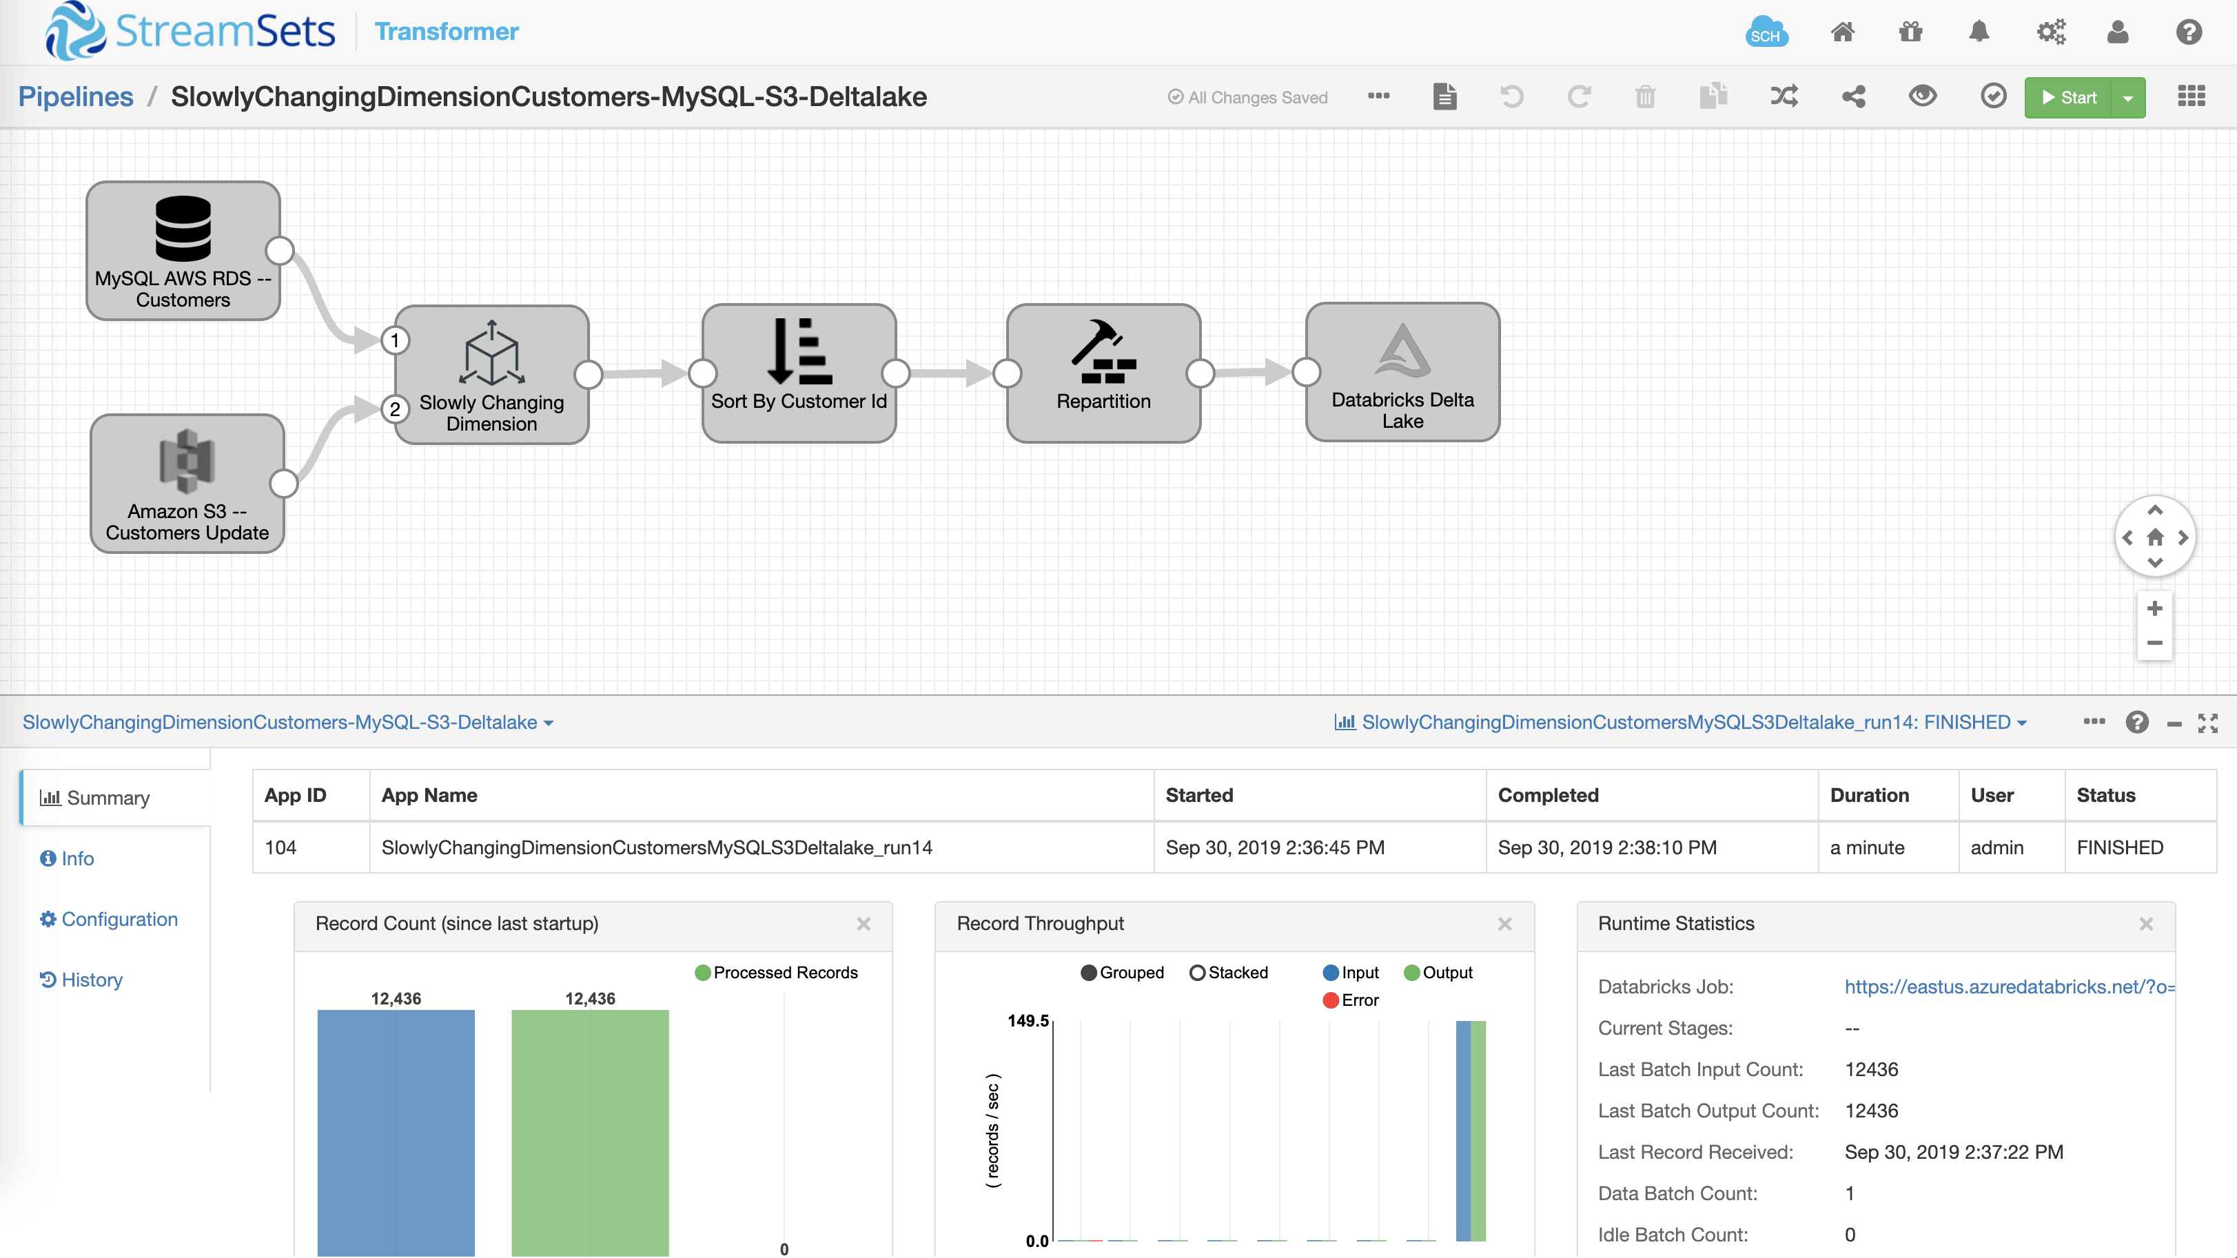The image size is (2237, 1258).
Task: Open the Info tab
Action: point(67,858)
